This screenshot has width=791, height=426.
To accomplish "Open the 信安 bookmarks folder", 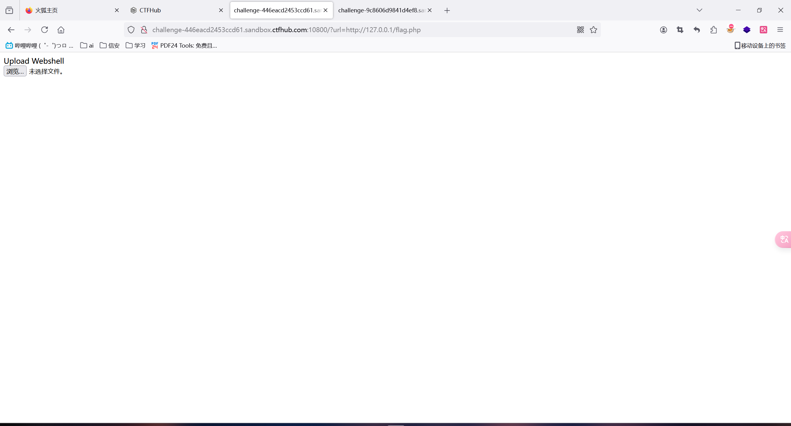I will (110, 45).
